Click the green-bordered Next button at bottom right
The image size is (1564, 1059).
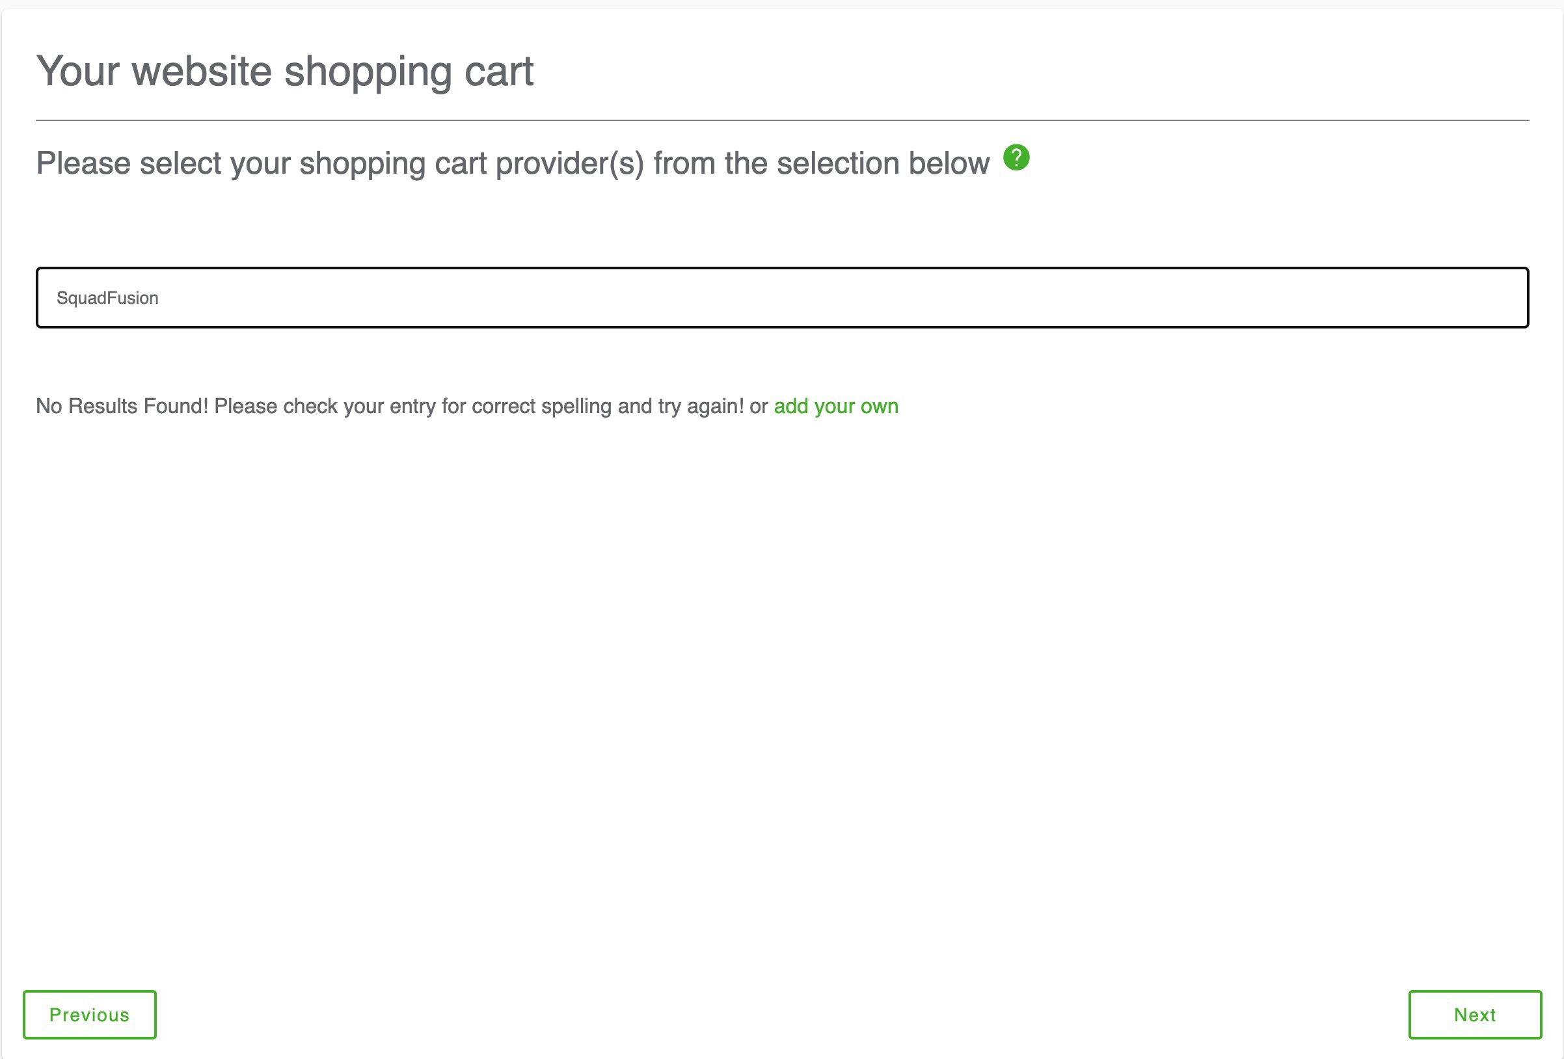(x=1475, y=1015)
